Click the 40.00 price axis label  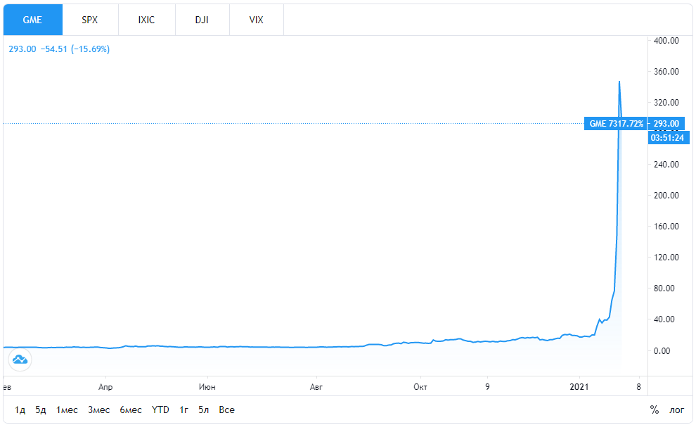pyautogui.click(x=664, y=319)
